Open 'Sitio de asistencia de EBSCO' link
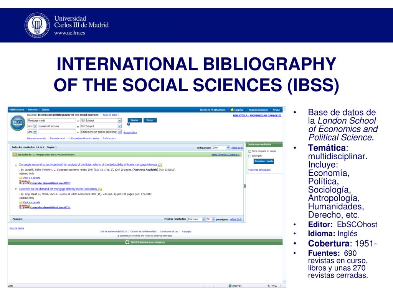 click(114, 232)
